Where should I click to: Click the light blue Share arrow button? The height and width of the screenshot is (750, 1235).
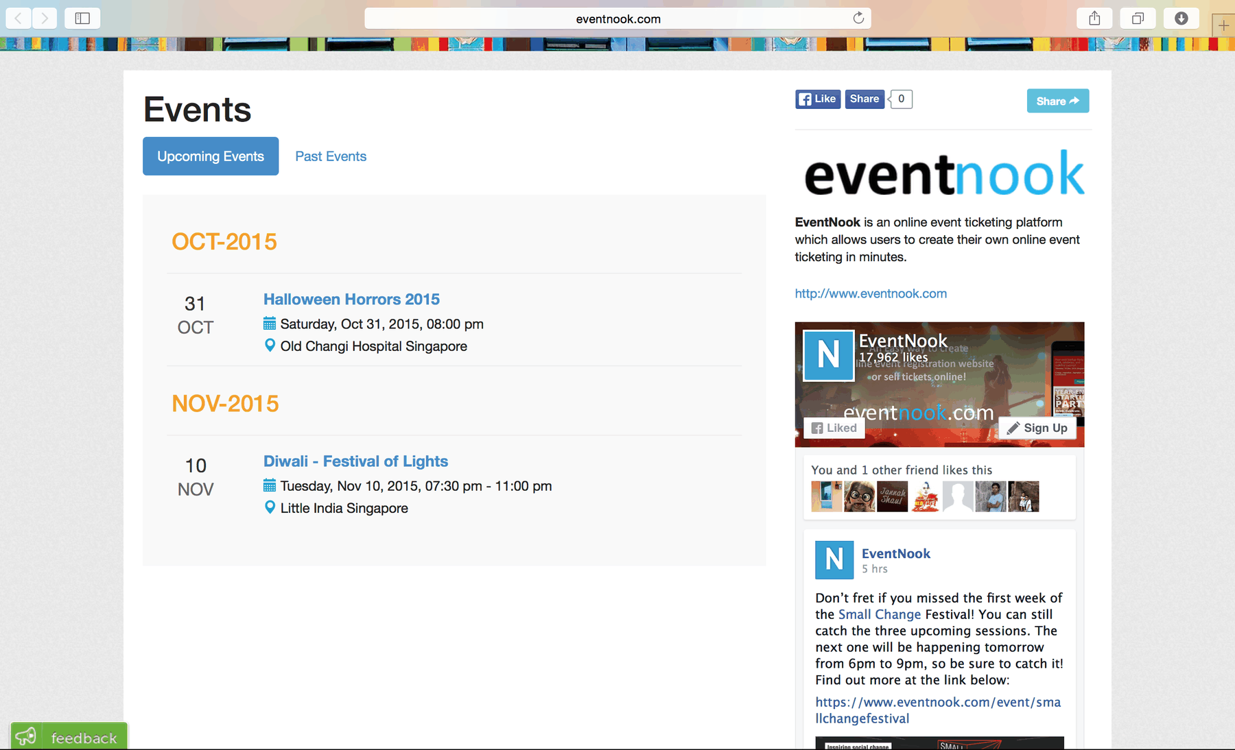(x=1058, y=101)
